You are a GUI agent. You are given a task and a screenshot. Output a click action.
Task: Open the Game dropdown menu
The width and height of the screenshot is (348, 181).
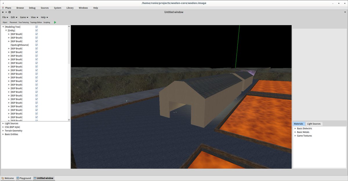[x=24, y=17]
